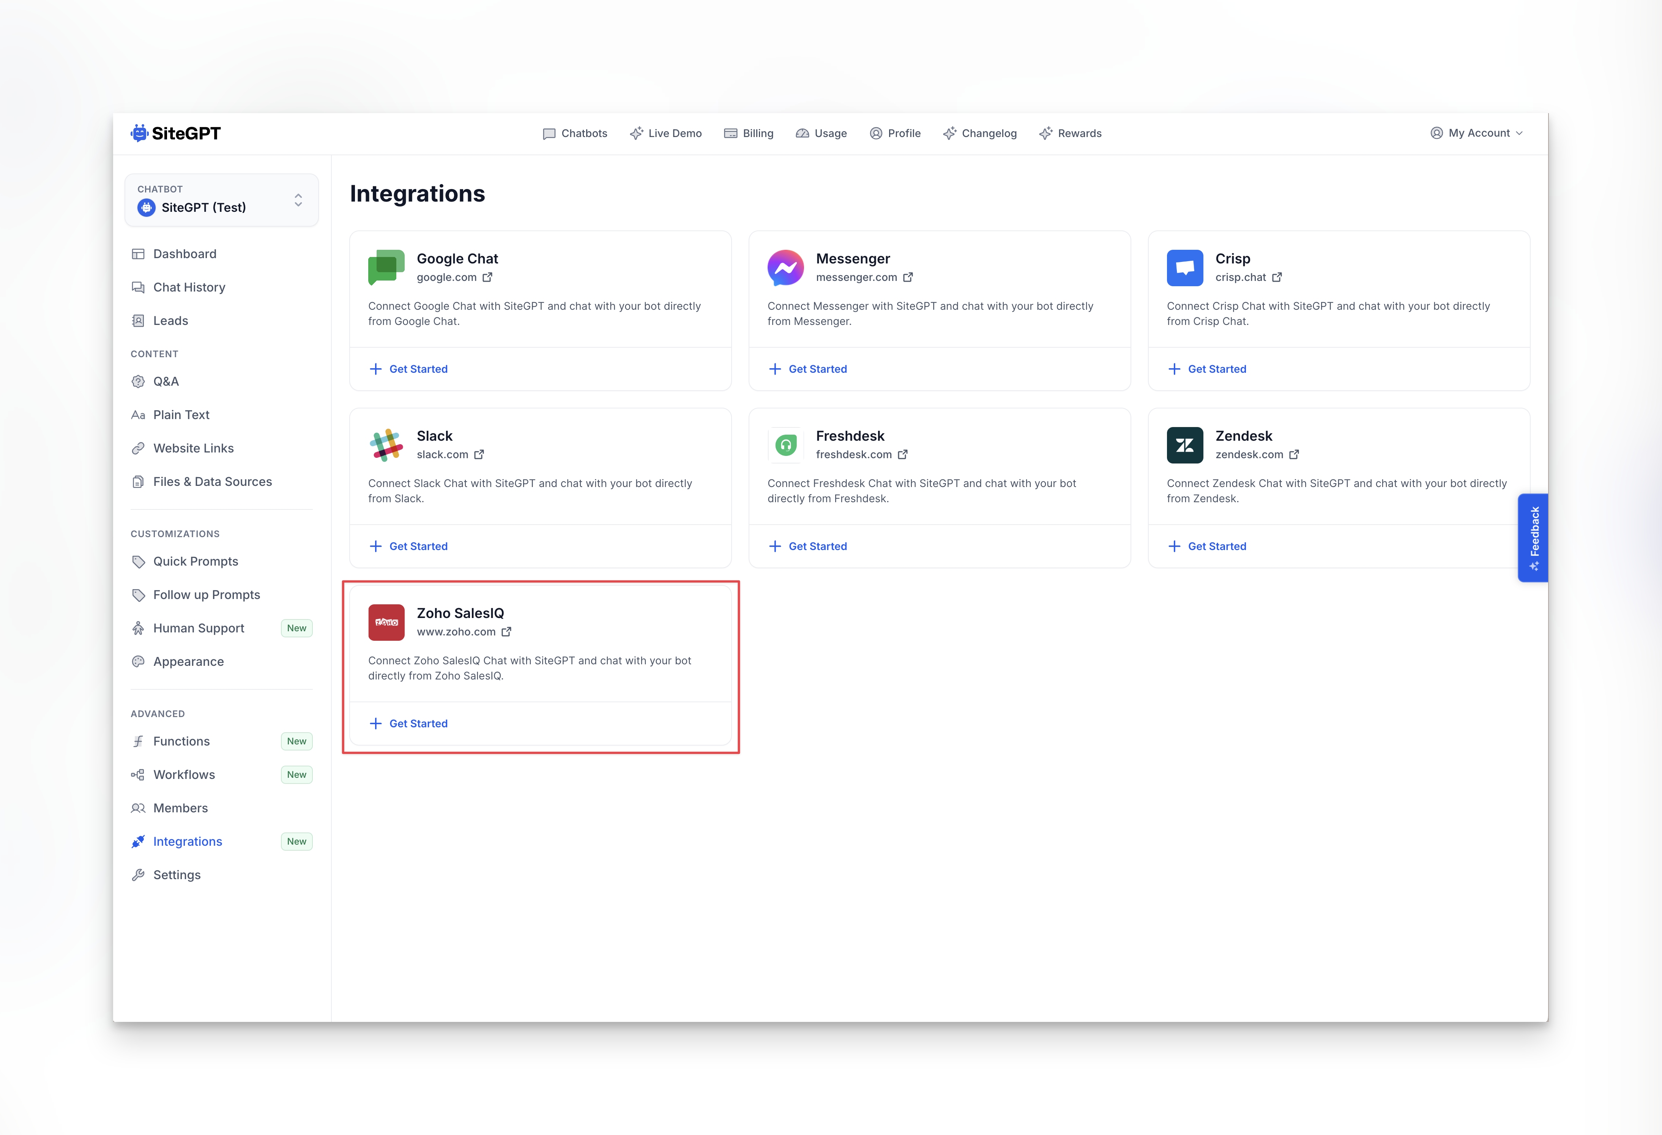This screenshot has width=1662, height=1135.
Task: Click the Slack logo icon
Action: (x=386, y=445)
